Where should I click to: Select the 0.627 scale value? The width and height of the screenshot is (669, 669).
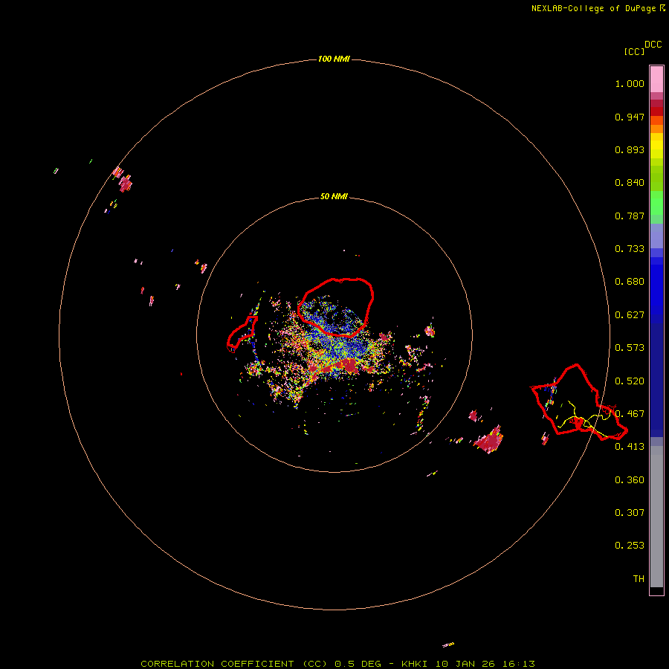click(x=630, y=315)
